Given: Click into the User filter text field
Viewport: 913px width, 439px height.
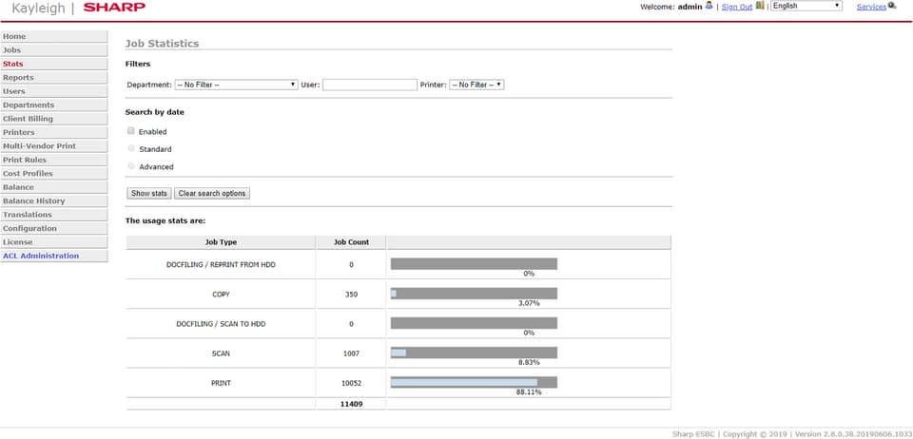Looking at the screenshot, I should tap(369, 85).
